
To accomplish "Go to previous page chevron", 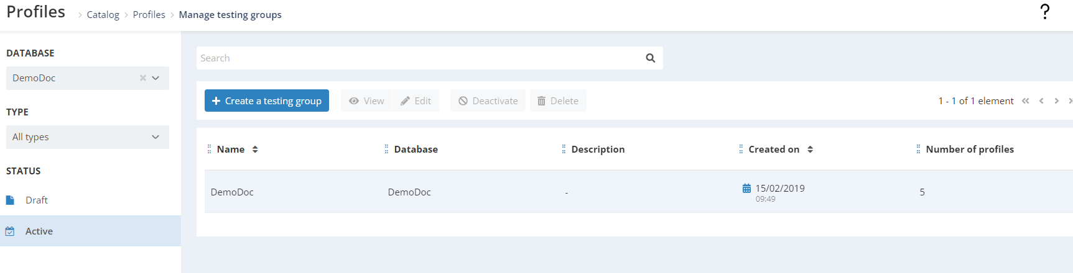I will coord(1041,101).
